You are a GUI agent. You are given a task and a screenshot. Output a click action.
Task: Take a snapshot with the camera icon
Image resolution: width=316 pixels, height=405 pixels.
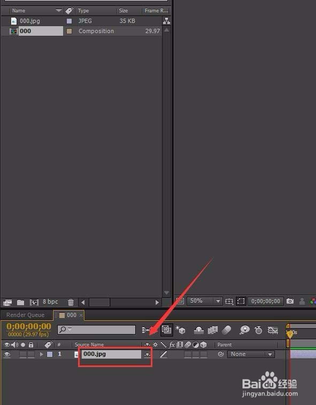click(290, 301)
